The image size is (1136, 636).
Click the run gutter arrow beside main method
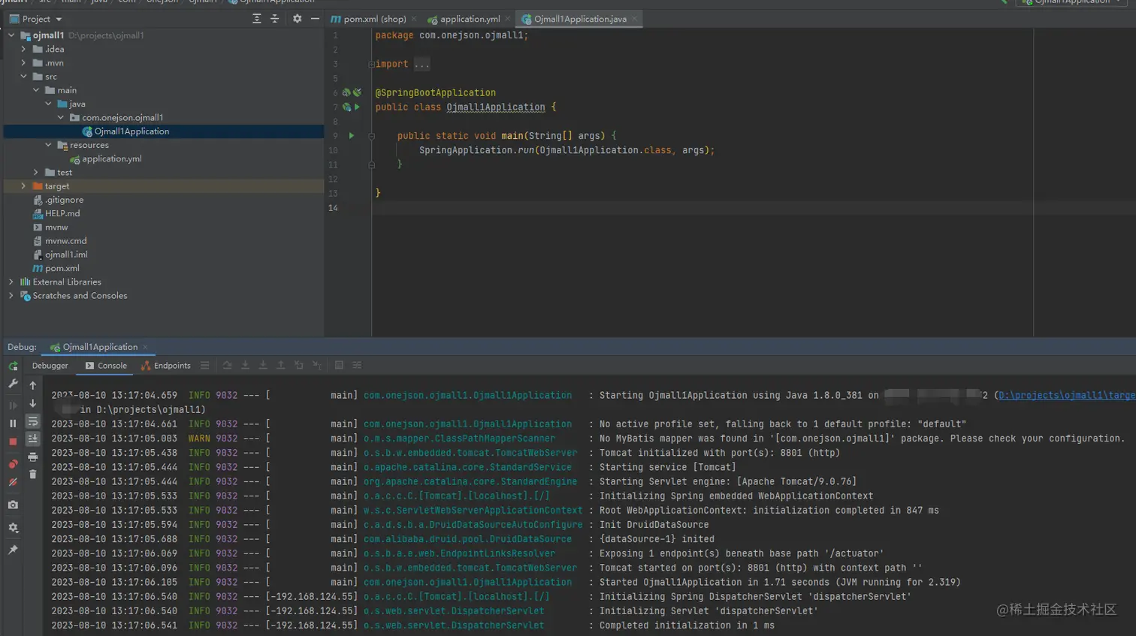coord(351,136)
